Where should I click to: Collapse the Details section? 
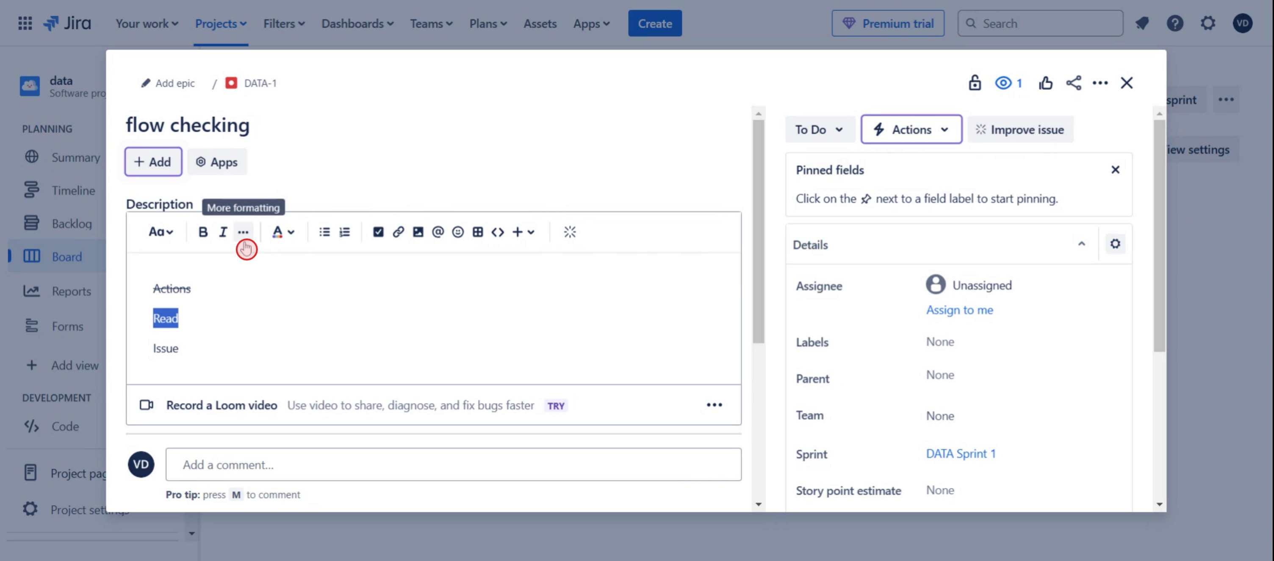1081,244
